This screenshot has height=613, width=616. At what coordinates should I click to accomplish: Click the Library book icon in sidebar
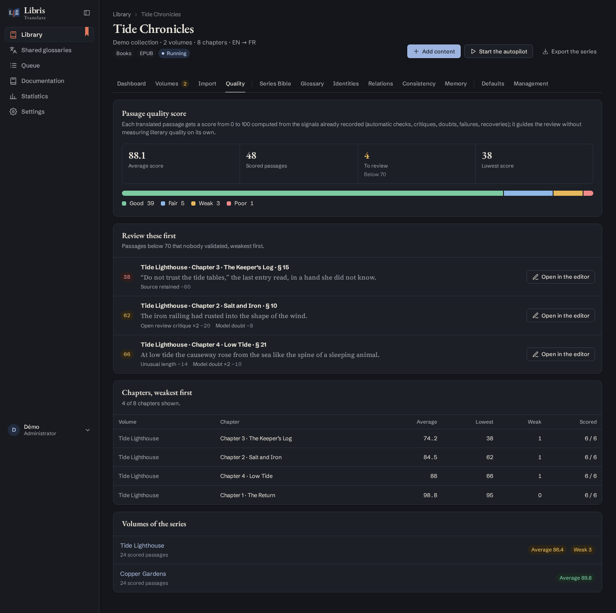point(13,35)
